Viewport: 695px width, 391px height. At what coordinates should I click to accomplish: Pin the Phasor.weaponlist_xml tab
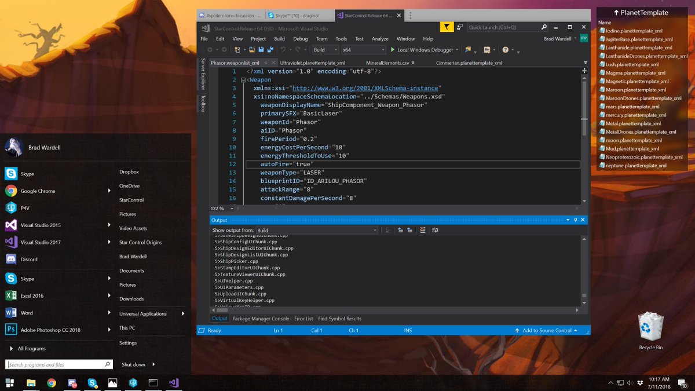pos(265,63)
